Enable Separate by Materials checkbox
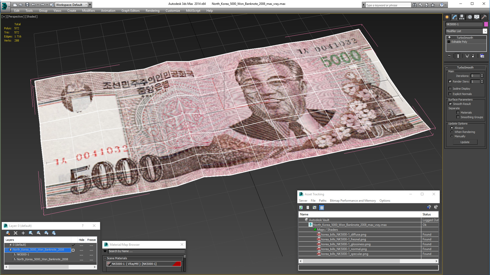The image size is (490, 275). point(458,113)
